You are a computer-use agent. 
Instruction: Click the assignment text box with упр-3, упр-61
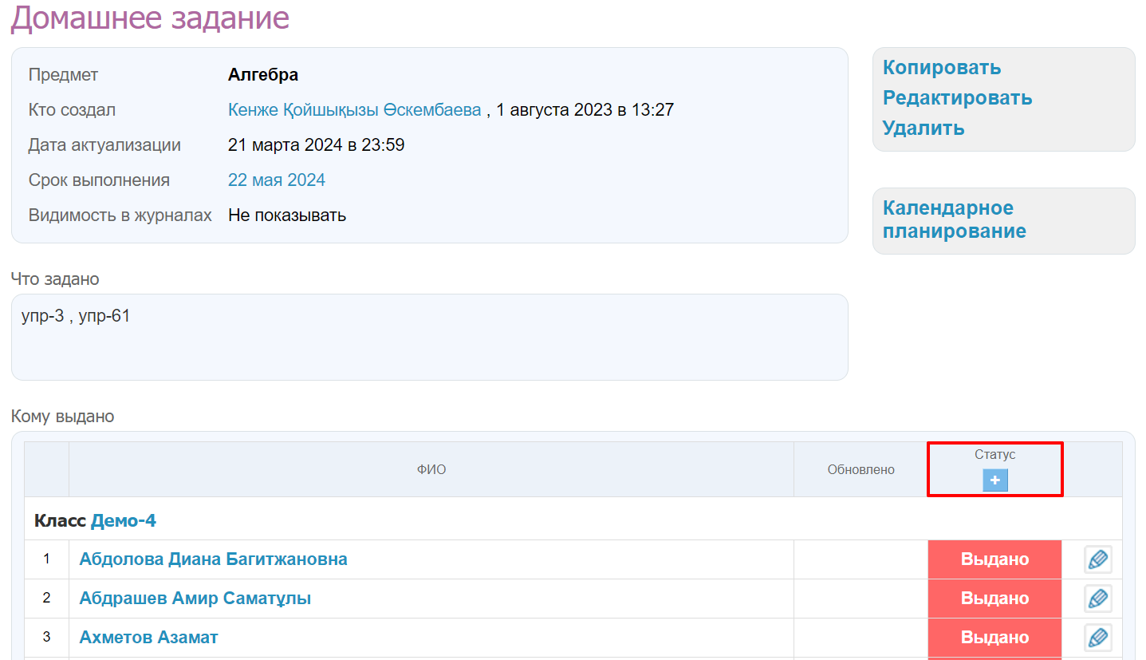tap(429, 337)
